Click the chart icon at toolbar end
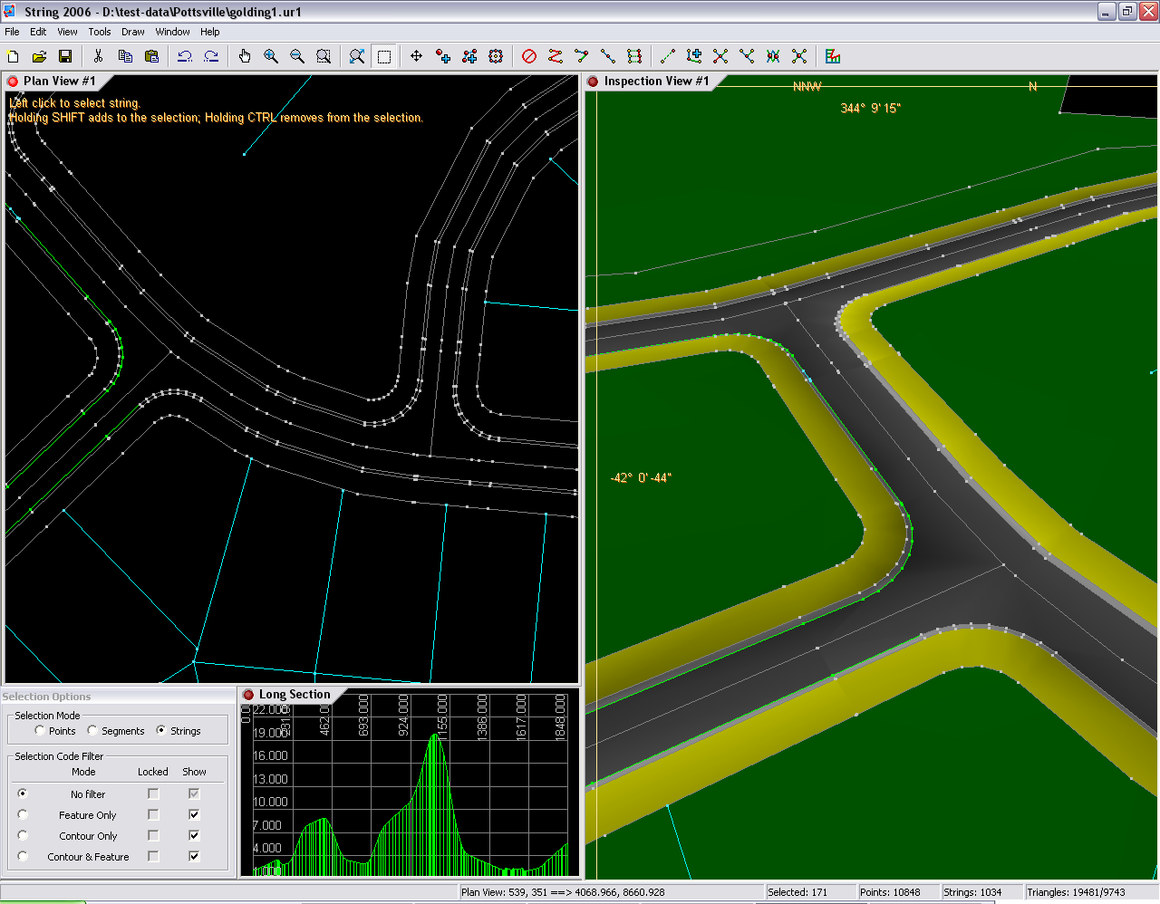The height and width of the screenshot is (904, 1160). pos(833,56)
